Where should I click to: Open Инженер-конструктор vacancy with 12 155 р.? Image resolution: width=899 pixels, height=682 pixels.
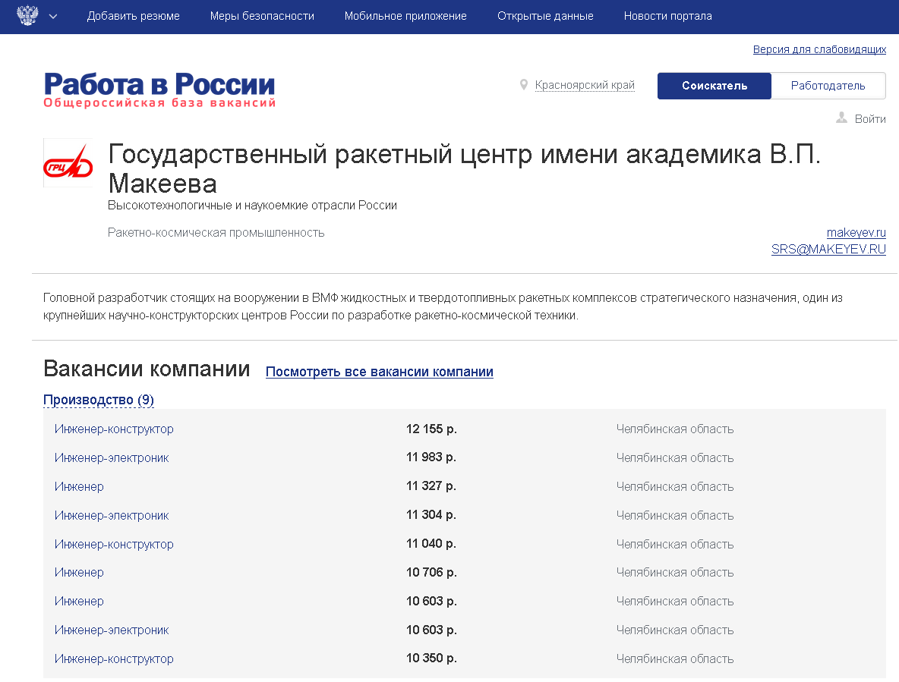(x=114, y=429)
